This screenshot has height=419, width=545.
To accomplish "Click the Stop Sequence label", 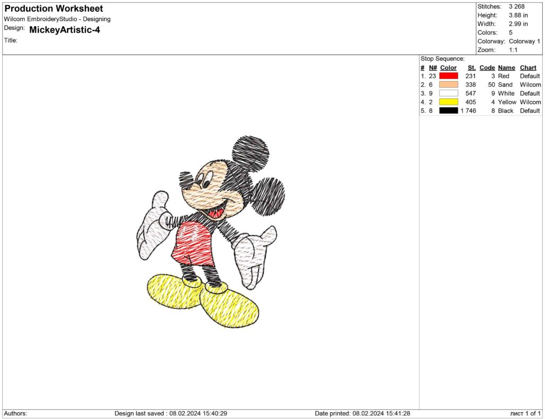I will coord(442,58).
